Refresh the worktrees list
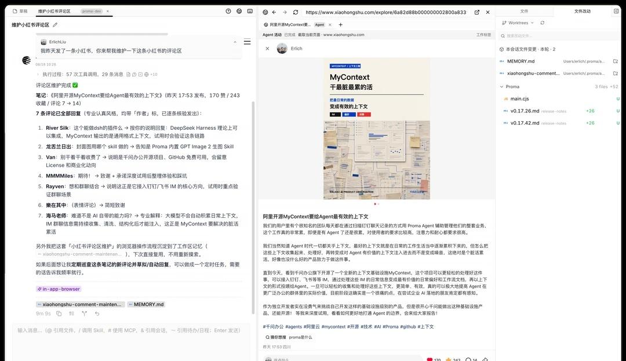Screen dimensions: 626x361 [542, 23]
